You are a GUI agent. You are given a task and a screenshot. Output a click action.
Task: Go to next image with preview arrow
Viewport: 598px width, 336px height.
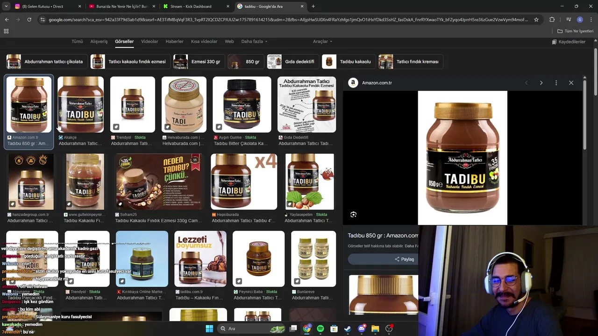[541, 83]
